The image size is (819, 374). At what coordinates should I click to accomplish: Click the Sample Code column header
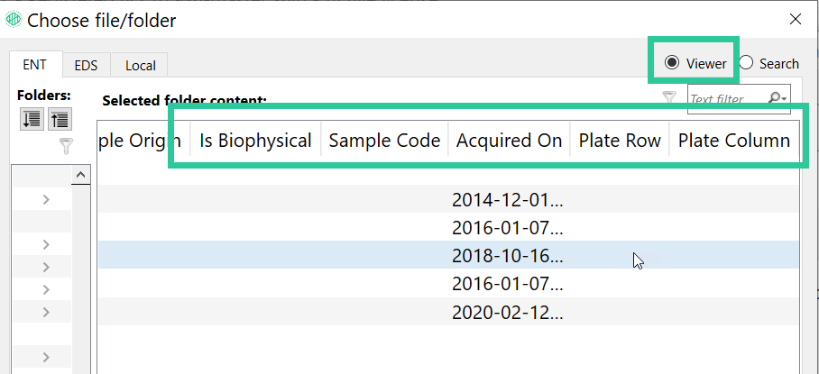click(x=384, y=141)
